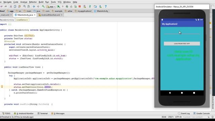Open the Navigate menu

(x=7, y=2)
